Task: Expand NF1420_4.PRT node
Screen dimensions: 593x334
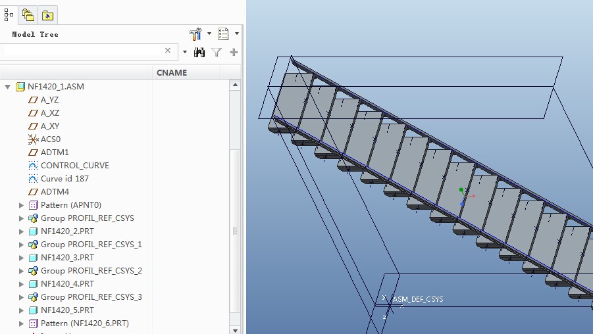Action: 22,284
